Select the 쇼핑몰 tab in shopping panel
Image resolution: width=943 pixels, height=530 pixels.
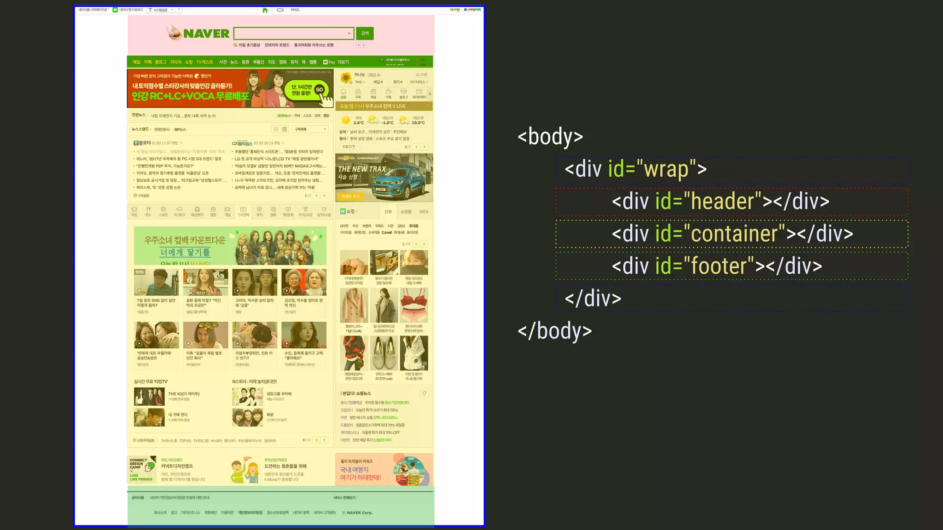click(406, 212)
